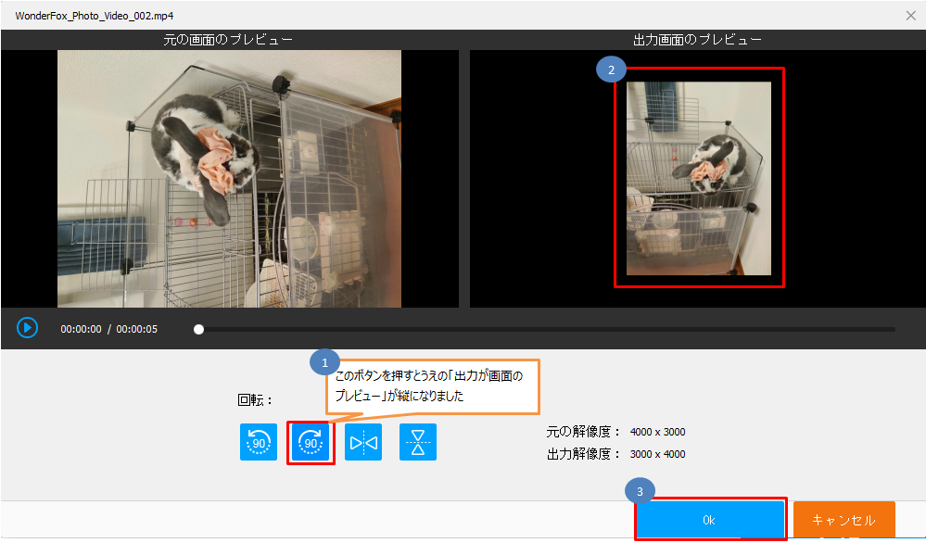This screenshot has width=926, height=543.
Task: Rotate the video 90 degrees counterclockwise
Action: click(x=258, y=442)
